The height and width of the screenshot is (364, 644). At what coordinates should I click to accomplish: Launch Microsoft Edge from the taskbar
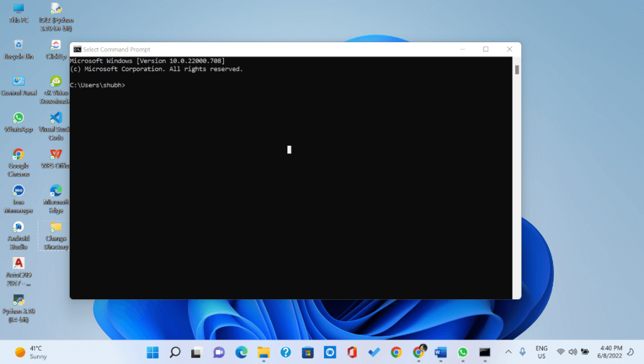(241, 352)
